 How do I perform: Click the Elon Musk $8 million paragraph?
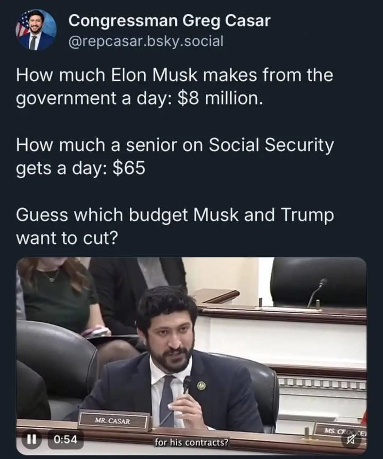point(174,87)
